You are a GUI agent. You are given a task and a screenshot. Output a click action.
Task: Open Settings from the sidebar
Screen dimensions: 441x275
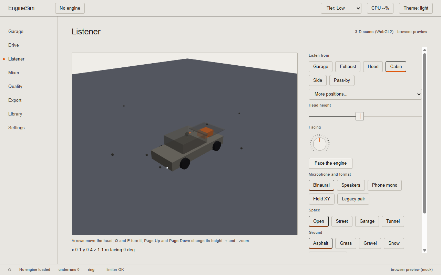pos(17,128)
